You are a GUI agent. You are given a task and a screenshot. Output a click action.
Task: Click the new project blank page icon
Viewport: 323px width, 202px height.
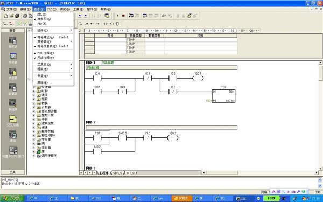click(6, 16)
